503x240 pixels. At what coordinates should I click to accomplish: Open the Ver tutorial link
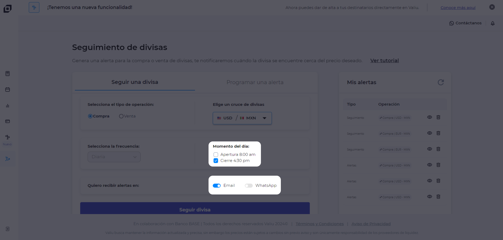coord(384,61)
